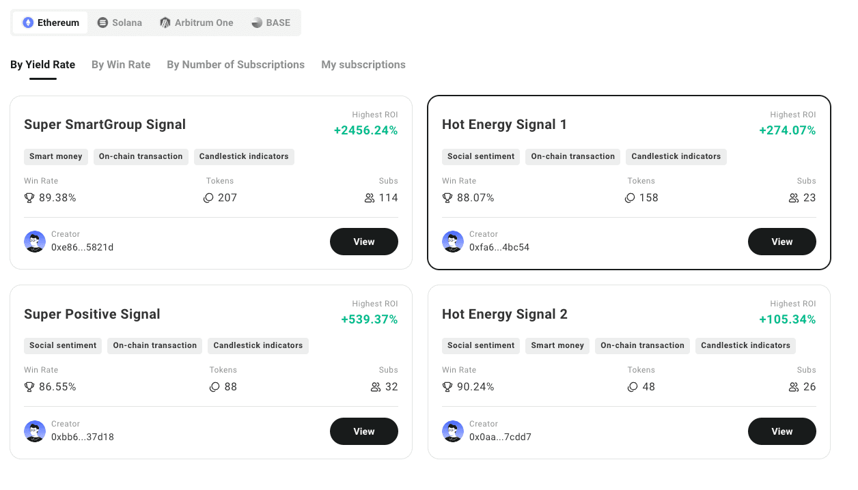
Task: Click the BASE chain icon
Action: click(257, 23)
